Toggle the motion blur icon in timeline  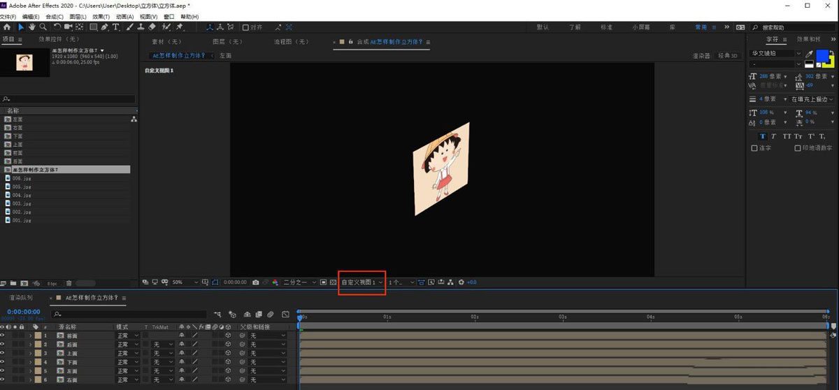click(x=270, y=315)
